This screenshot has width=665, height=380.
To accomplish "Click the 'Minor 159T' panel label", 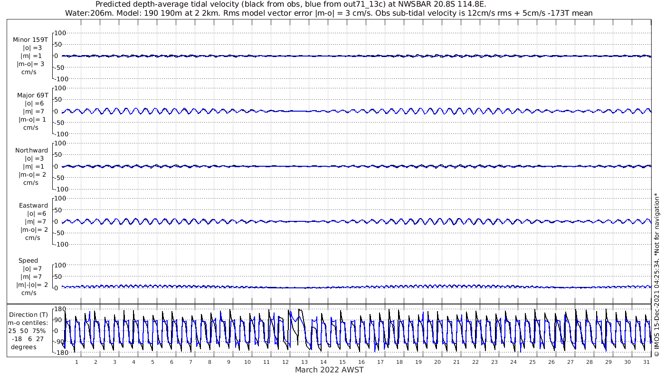I will (x=30, y=40).
